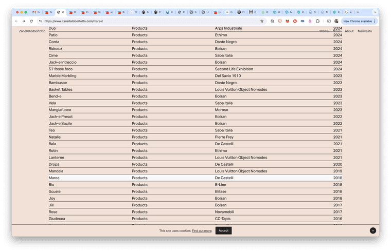Accept cookies with the Accept button
Image resolution: width=391 pixels, height=252 pixels.
pos(223,230)
